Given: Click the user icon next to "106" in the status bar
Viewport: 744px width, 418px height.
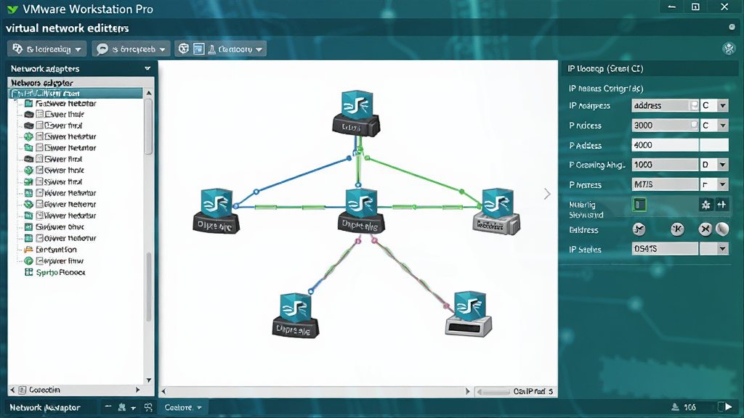Looking at the screenshot, I should (x=675, y=407).
